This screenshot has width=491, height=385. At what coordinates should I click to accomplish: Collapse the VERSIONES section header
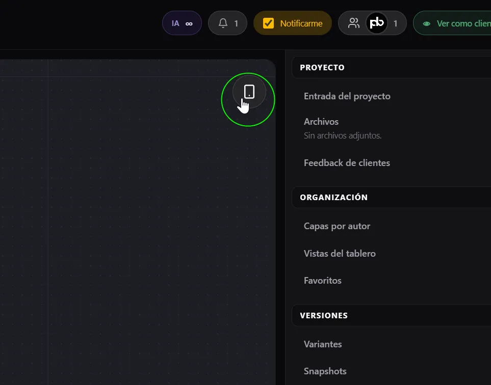click(x=392, y=315)
